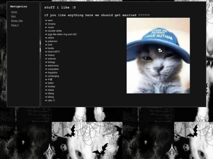
Task: Select the astronomy list entry
Action: pyautogui.click(x=53, y=66)
